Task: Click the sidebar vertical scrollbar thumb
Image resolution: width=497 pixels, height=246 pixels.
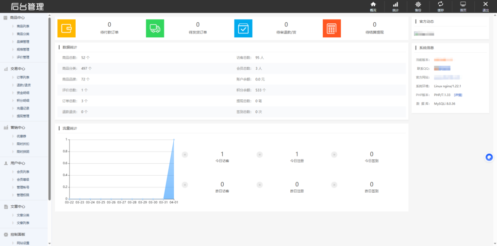Action: coord(50,109)
